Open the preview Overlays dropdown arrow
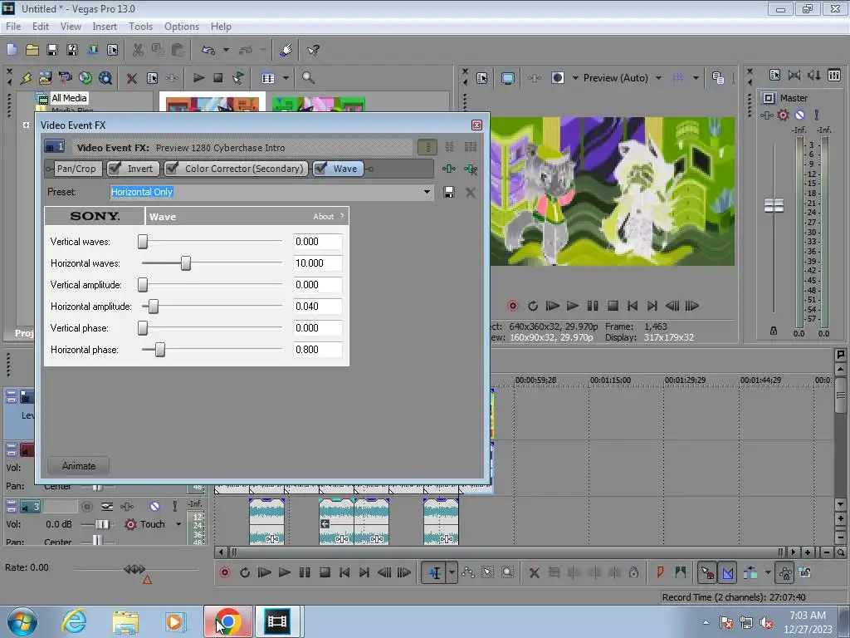This screenshot has width=850, height=638. 696,78
